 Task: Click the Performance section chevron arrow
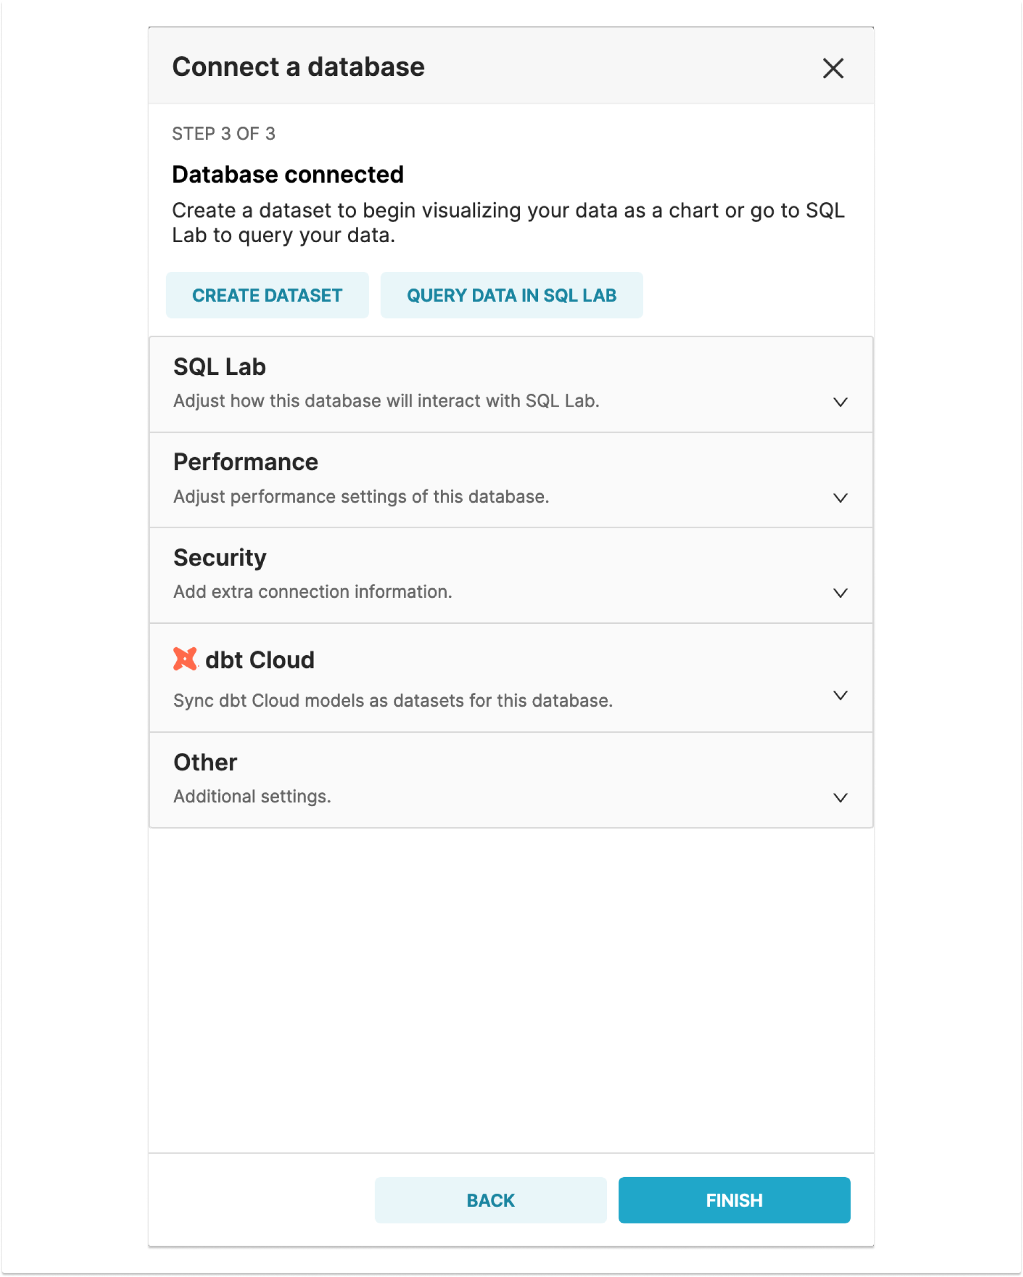840,498
